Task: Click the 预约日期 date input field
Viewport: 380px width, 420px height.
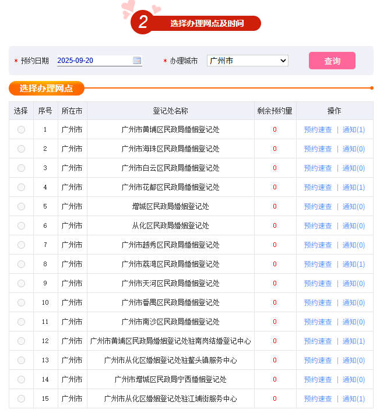Action: tap(93, 61)
